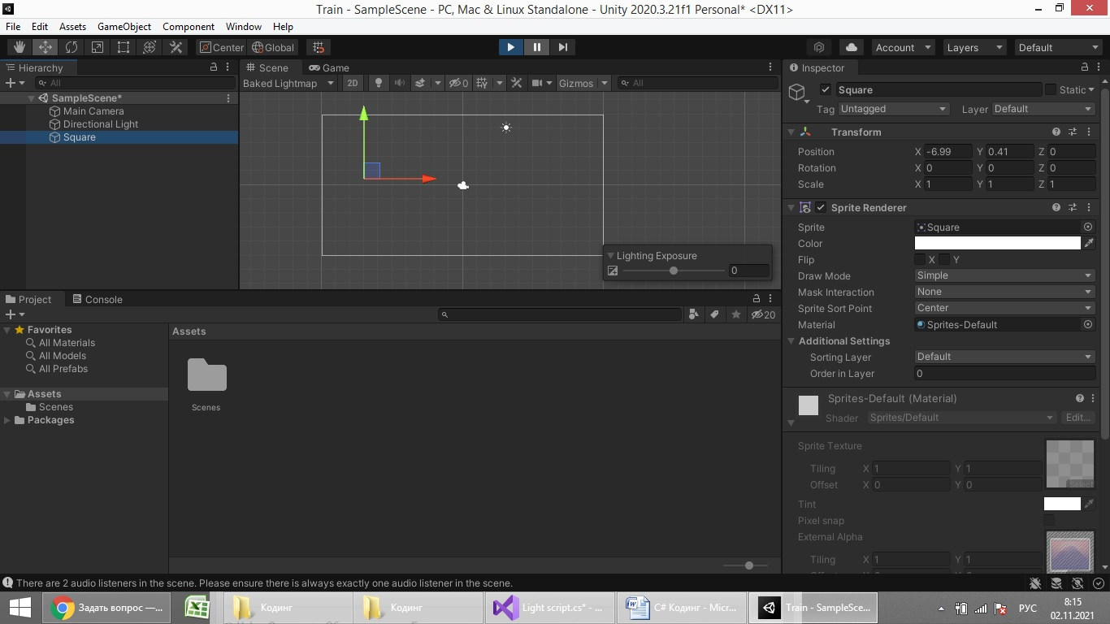The image size is (1110, 624).
Task: Toggle Square object active checkbox
Action: click(x=826, y=89)
